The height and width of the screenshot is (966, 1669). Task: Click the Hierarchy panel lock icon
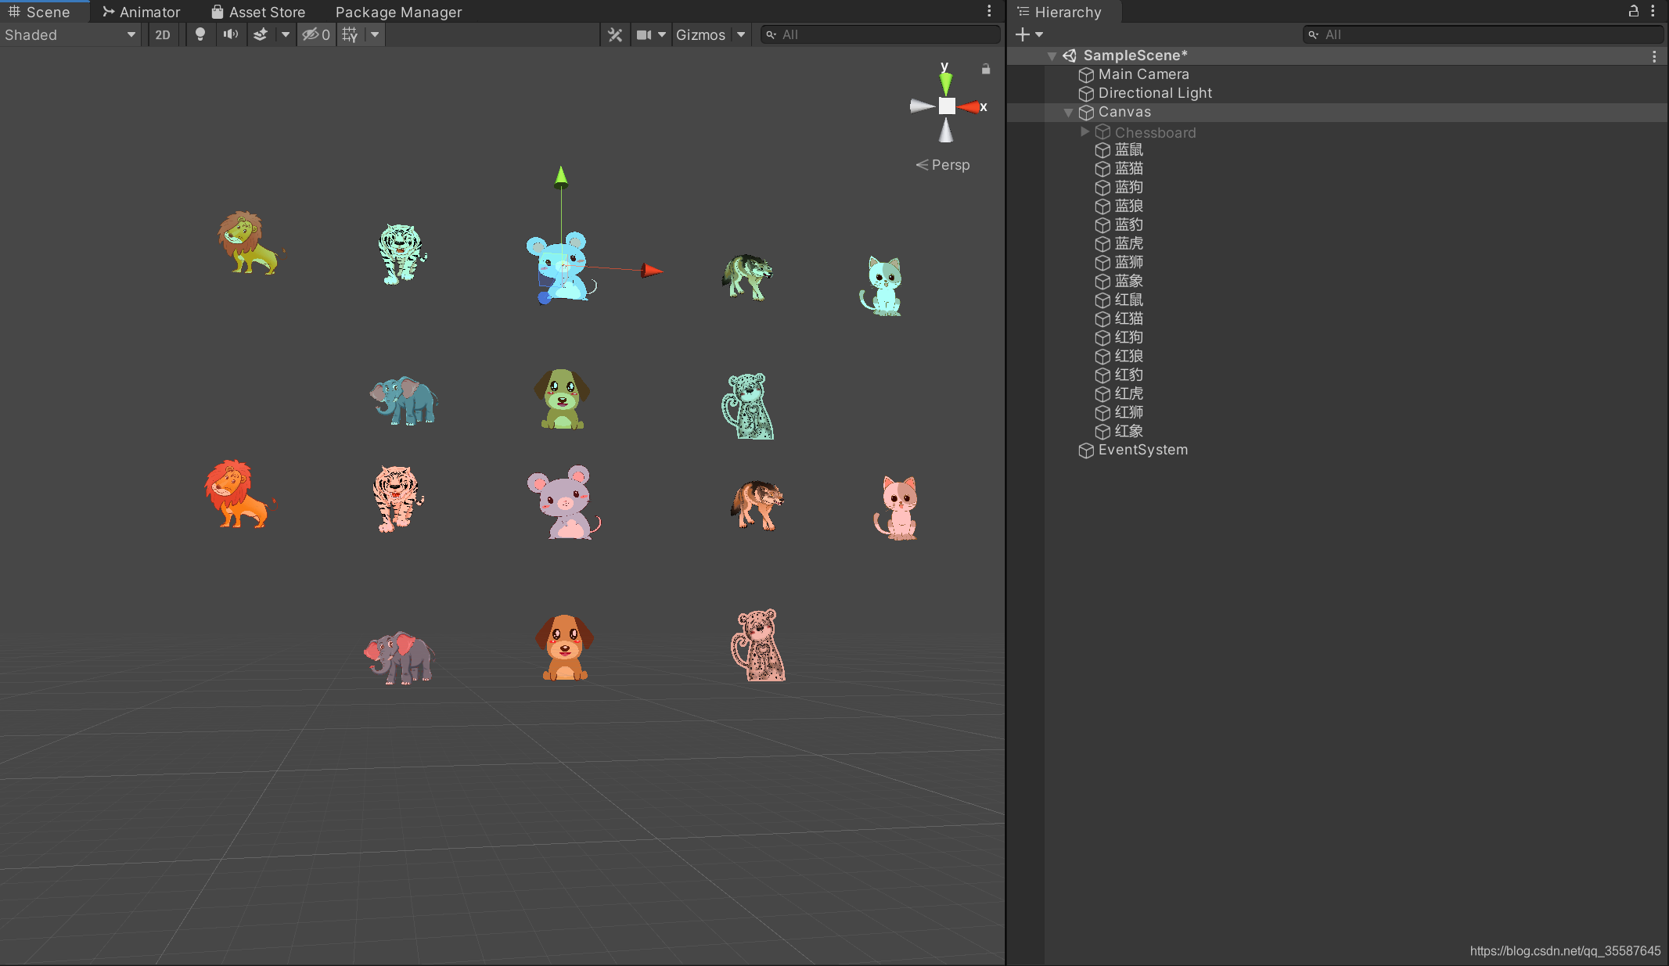(x=1634, y=11)
